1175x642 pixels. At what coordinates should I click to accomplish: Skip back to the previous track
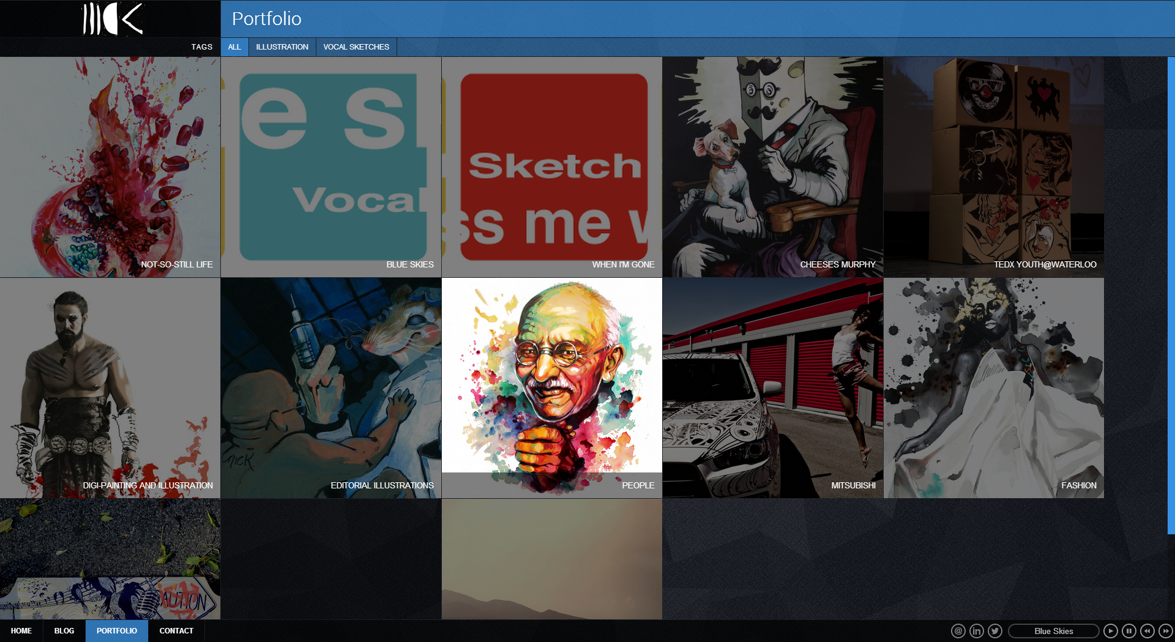tap(1147, 631)
